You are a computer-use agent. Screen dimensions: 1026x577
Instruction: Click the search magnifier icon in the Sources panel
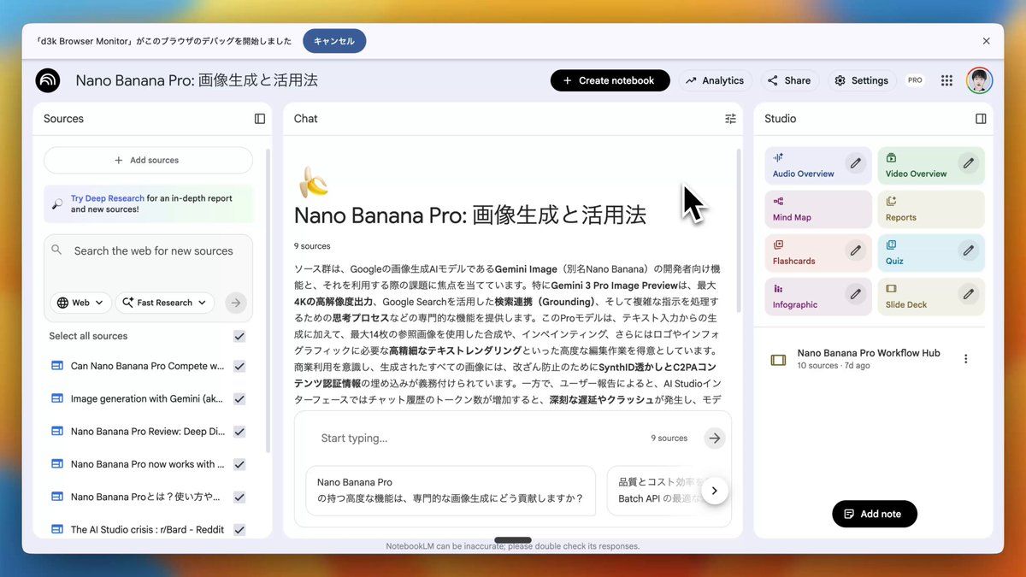pos(56,250)
